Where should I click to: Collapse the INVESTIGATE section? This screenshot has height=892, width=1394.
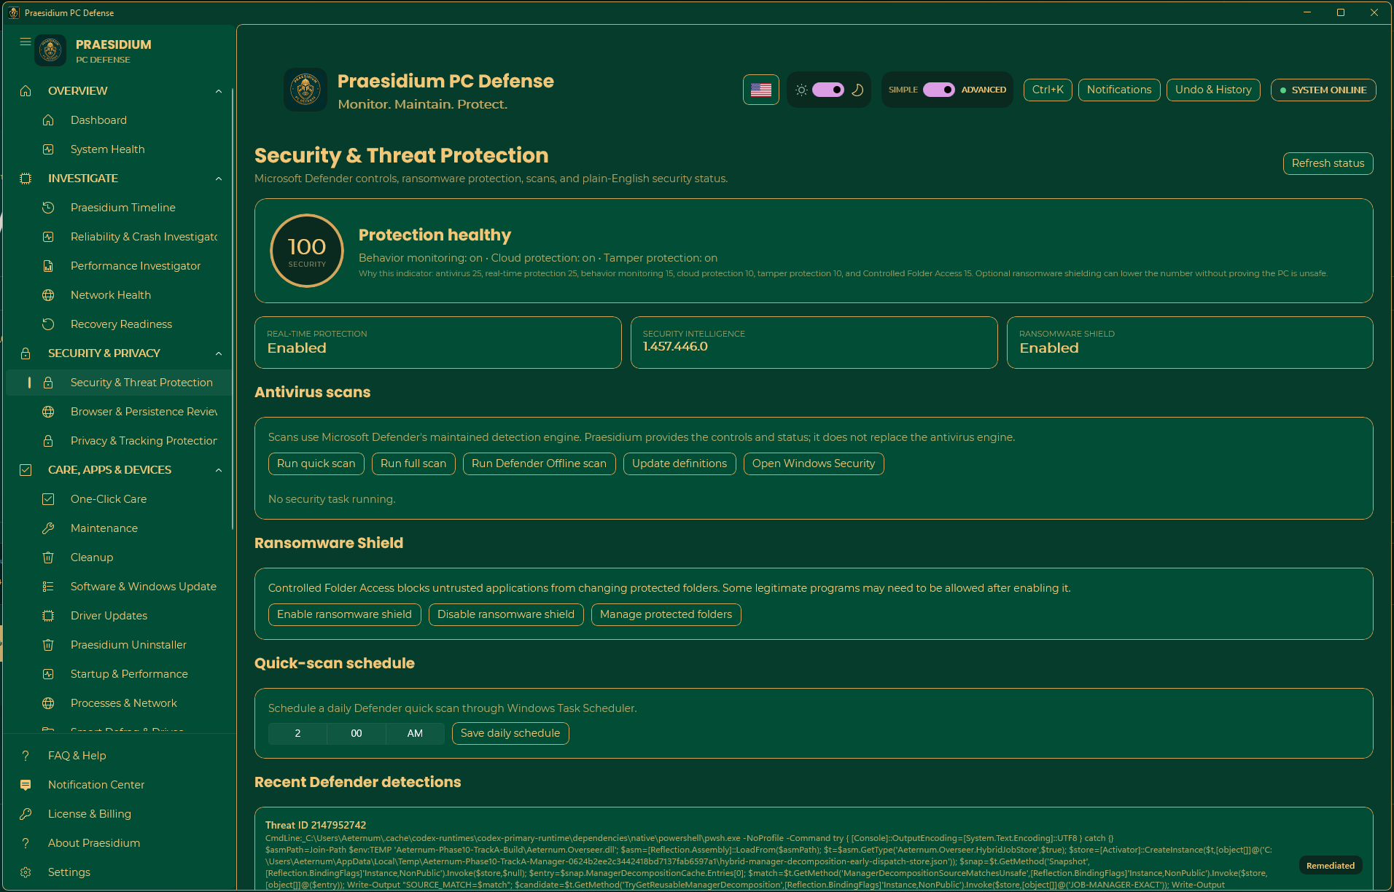pos(219,179)
